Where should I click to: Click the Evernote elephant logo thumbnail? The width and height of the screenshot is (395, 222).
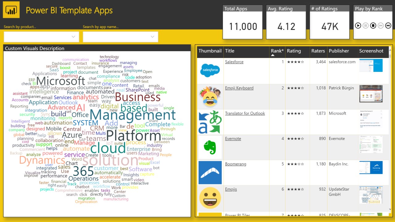coord(210,147)
